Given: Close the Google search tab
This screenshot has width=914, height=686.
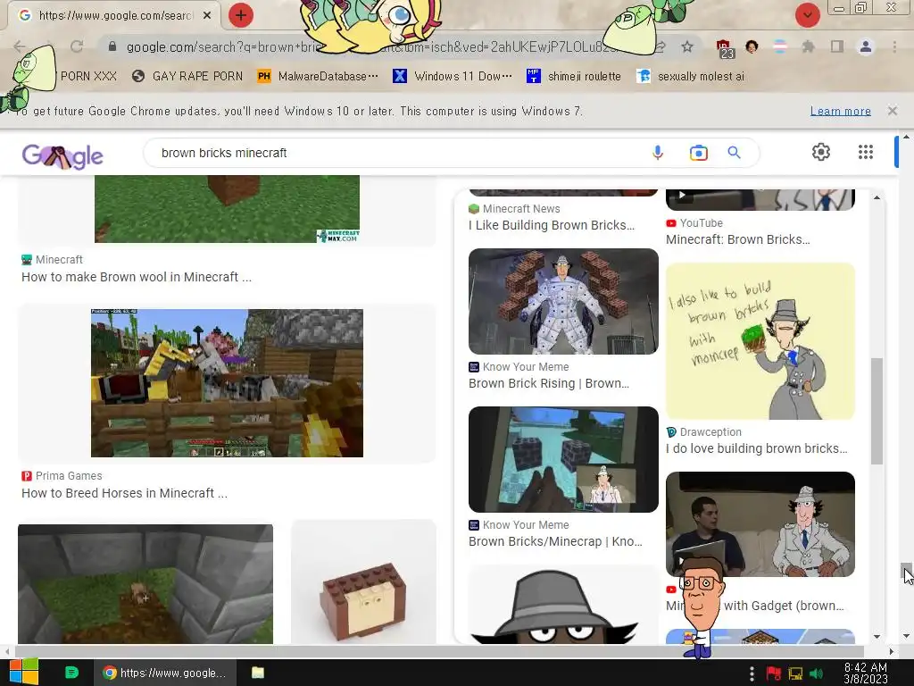Looking at the screenshot, I should click(207, 15).
